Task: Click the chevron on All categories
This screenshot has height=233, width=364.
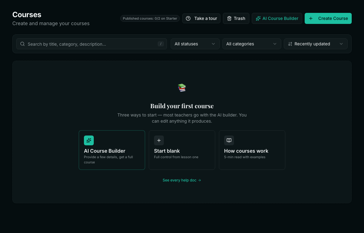Action: pyautogui.click(x=275, y=44)
